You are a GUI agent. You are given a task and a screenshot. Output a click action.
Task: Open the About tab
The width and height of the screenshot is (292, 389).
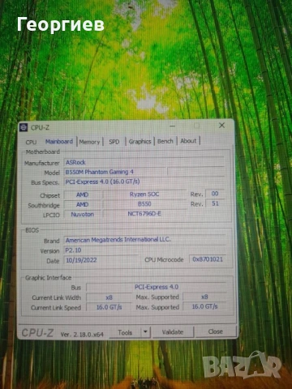pyautogui.click(x=188, y=141)
